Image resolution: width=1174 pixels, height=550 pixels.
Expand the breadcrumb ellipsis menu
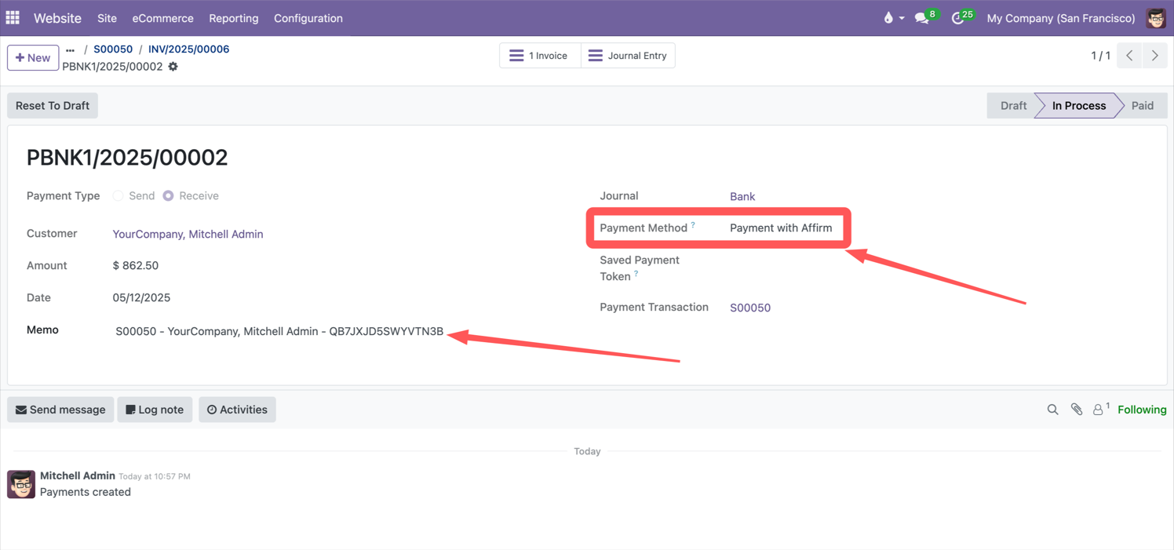point(70,49)
